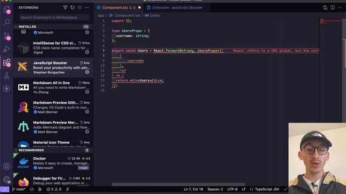Viewport: 346px width, 194px height.
Task: Install the Docker extension
Action: [x=83, y=168]
